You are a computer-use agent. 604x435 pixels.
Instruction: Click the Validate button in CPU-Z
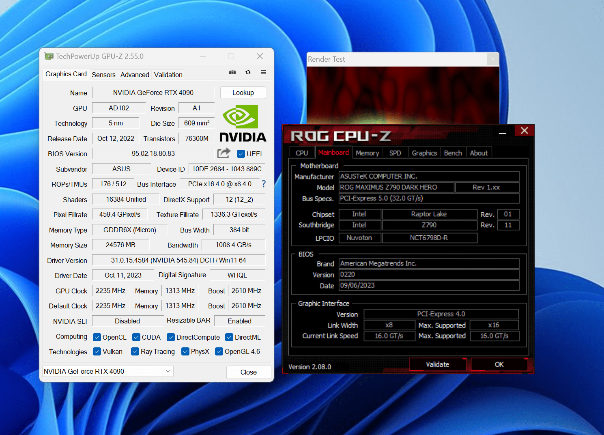pos(437,364)
